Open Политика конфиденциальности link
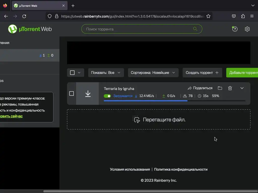 tap(181, 169)
